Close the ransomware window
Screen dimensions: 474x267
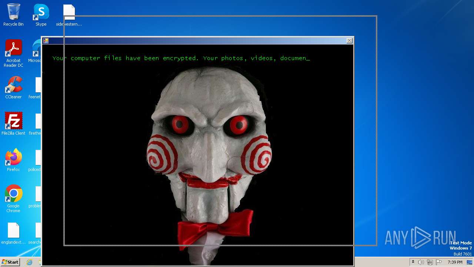[x=349, y=41]
